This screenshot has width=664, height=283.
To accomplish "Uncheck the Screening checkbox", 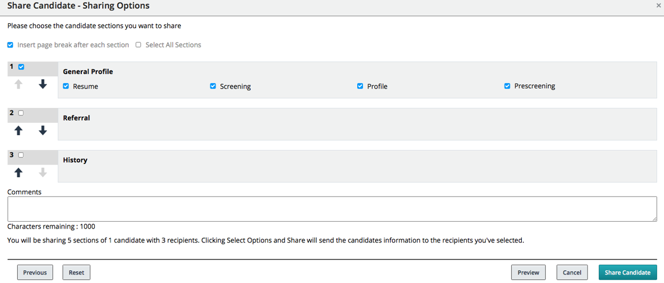I will coord(213,86).
